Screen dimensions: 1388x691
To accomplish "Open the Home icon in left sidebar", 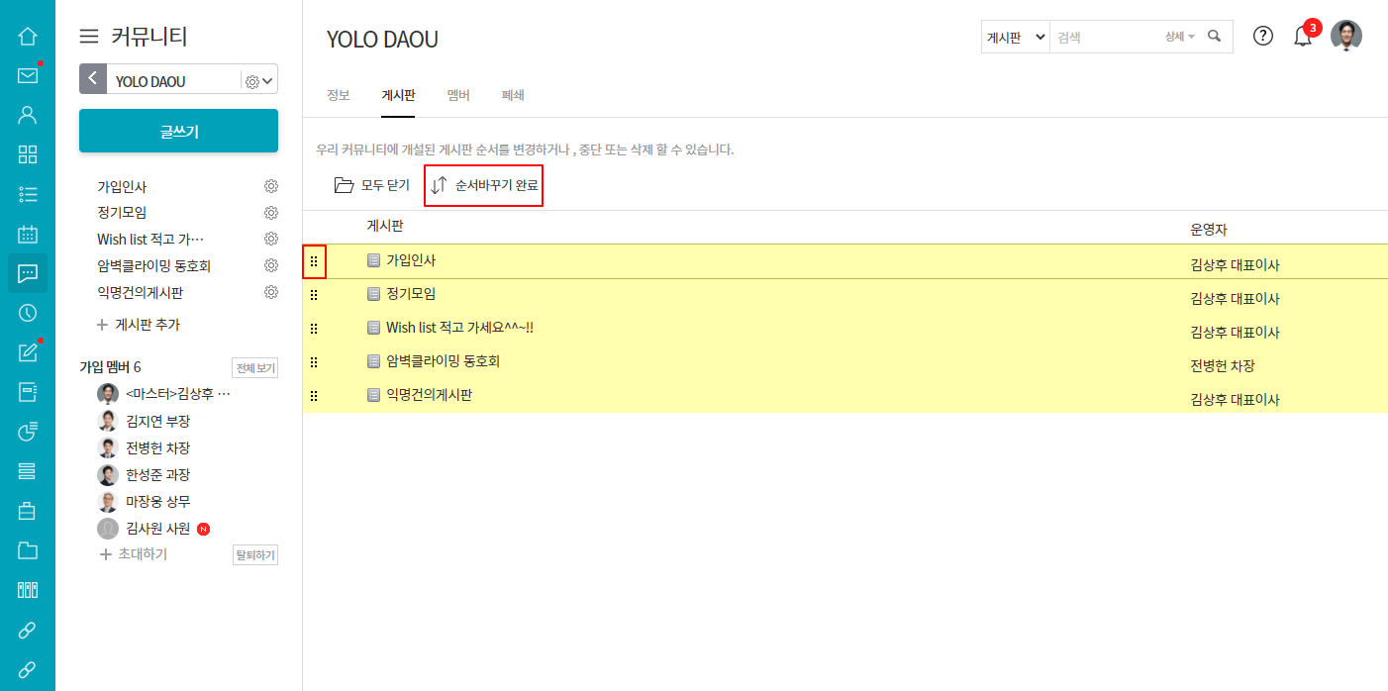I will coord(28,37).
